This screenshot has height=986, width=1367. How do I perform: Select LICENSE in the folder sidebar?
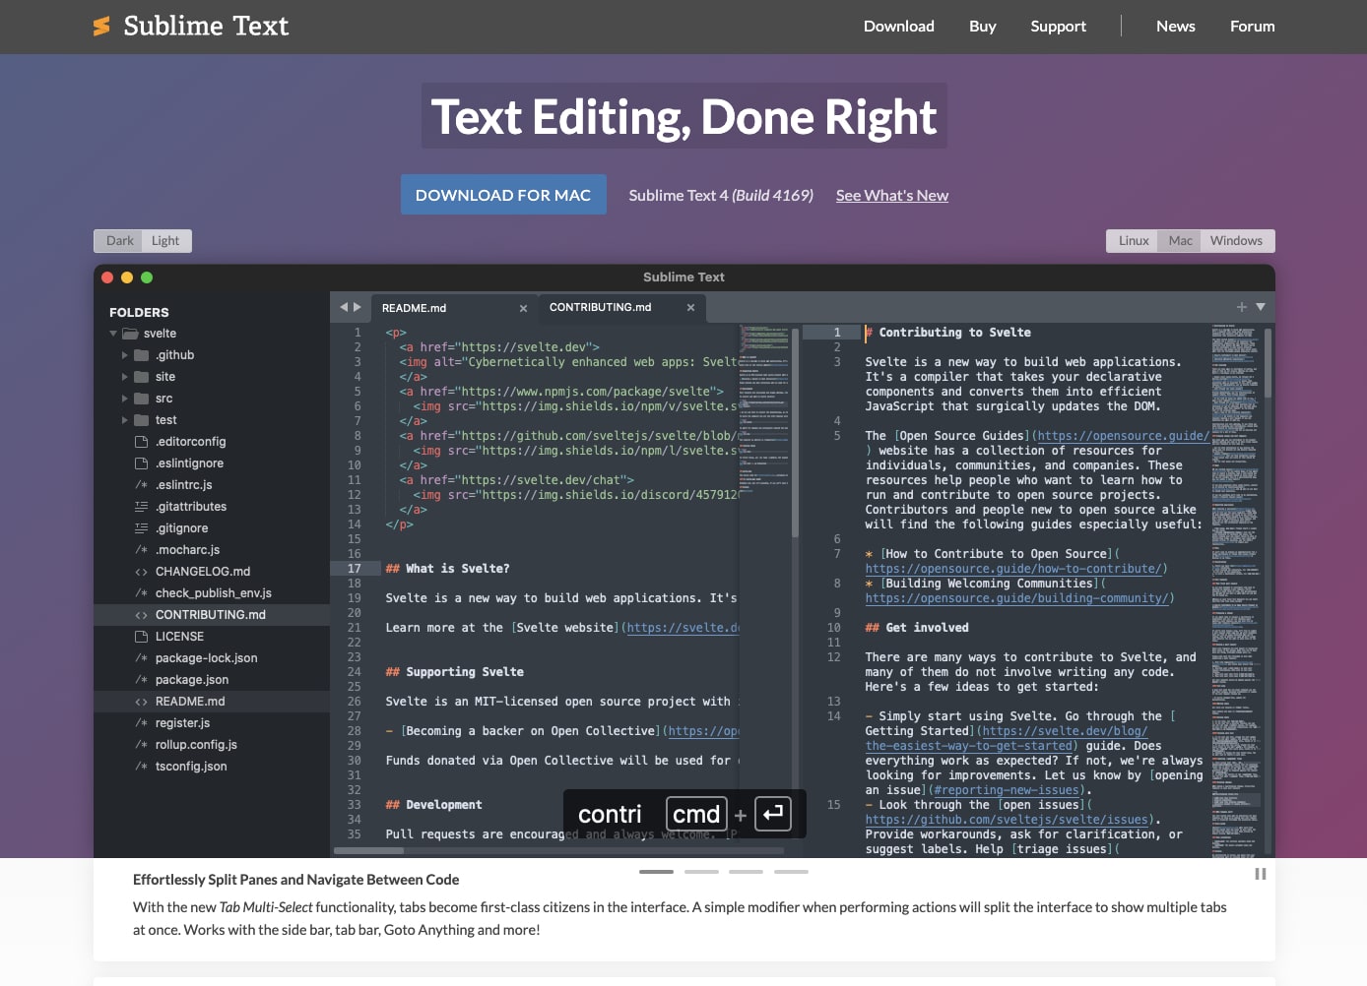point(180,636)
